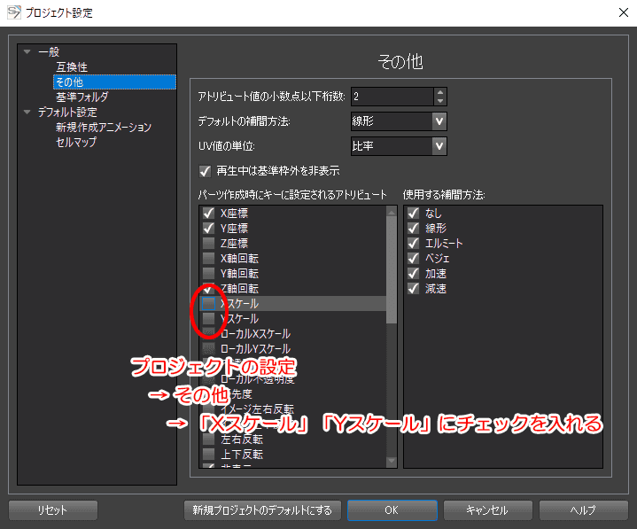Image resolution: width=637 pixels, height=529 pixels.
Task: Collapse the デフォルト設定 tree section
Action: (x=27, y=112)
